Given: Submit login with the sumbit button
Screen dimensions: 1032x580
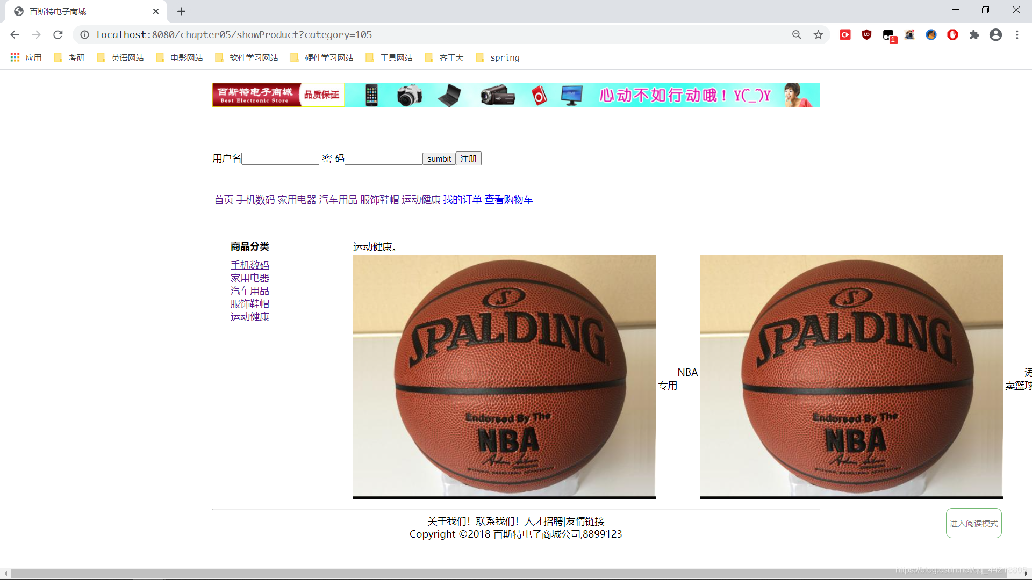Looking at the screenshot, I should [x=439, y=158].
